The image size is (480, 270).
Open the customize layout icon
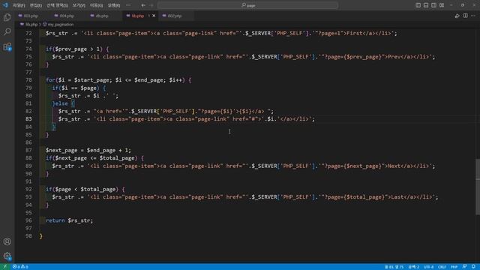pyautogui.click(x=442, y=5)
